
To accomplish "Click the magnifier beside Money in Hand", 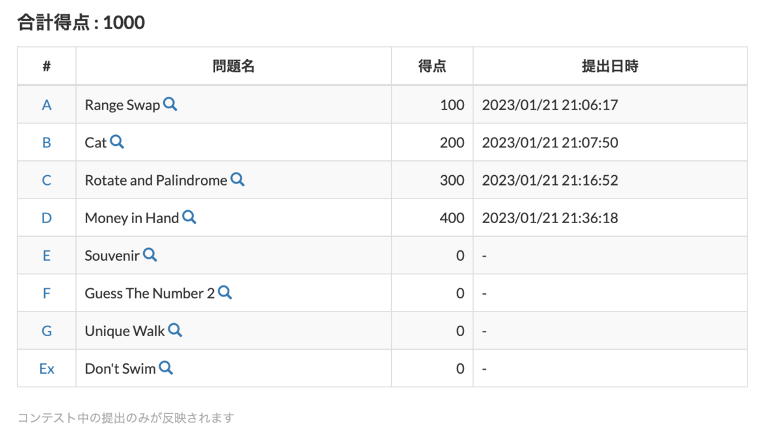I will click(x=189, y=218).
